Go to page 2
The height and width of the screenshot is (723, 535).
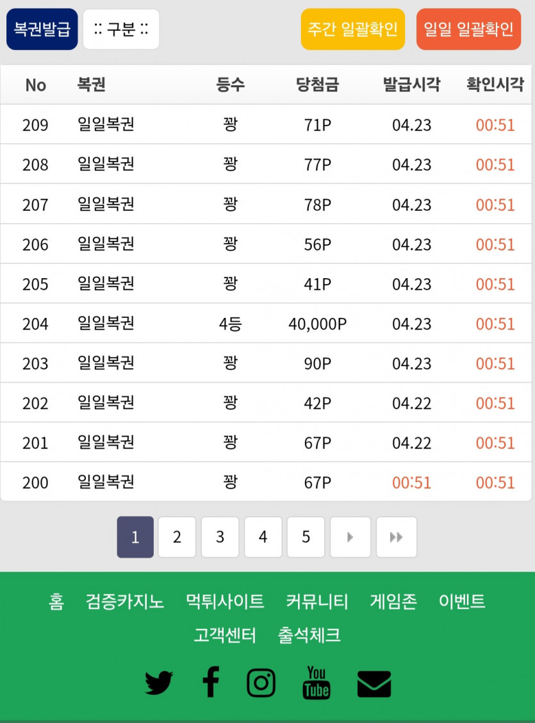point(177,537)
